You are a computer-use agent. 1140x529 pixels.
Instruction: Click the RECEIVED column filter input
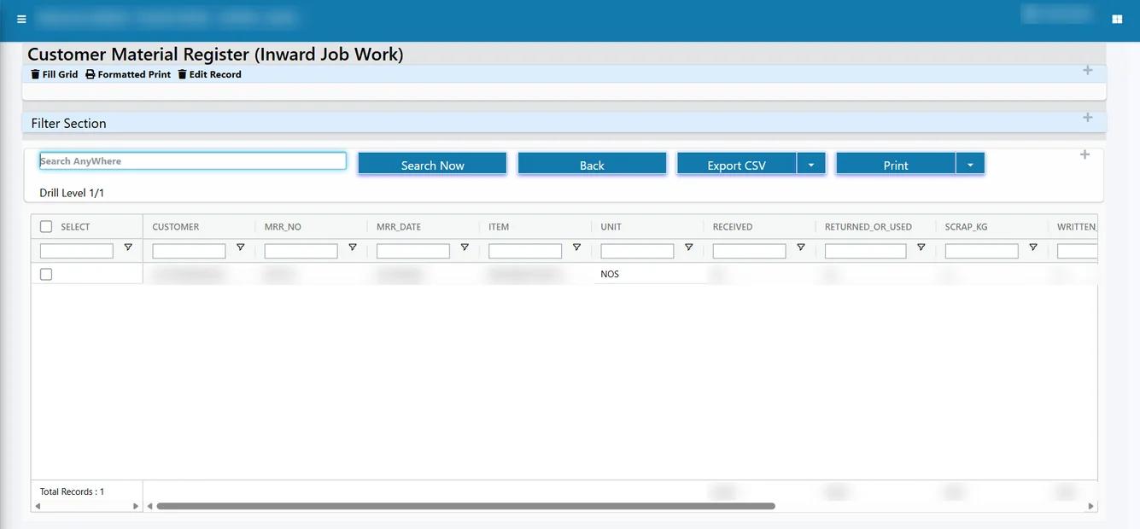[749, 251]
